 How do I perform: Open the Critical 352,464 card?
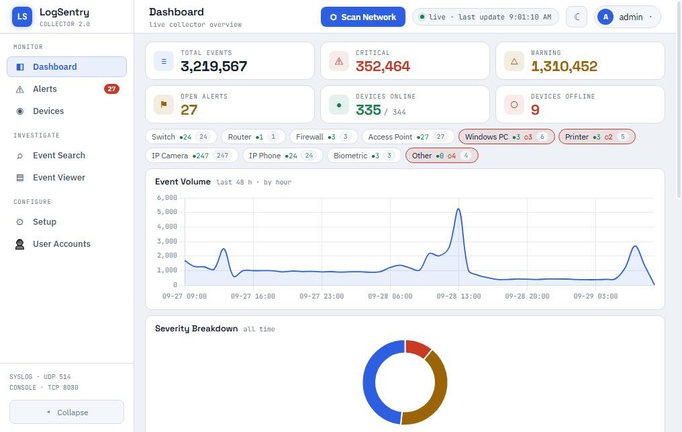tap(405, 61)
